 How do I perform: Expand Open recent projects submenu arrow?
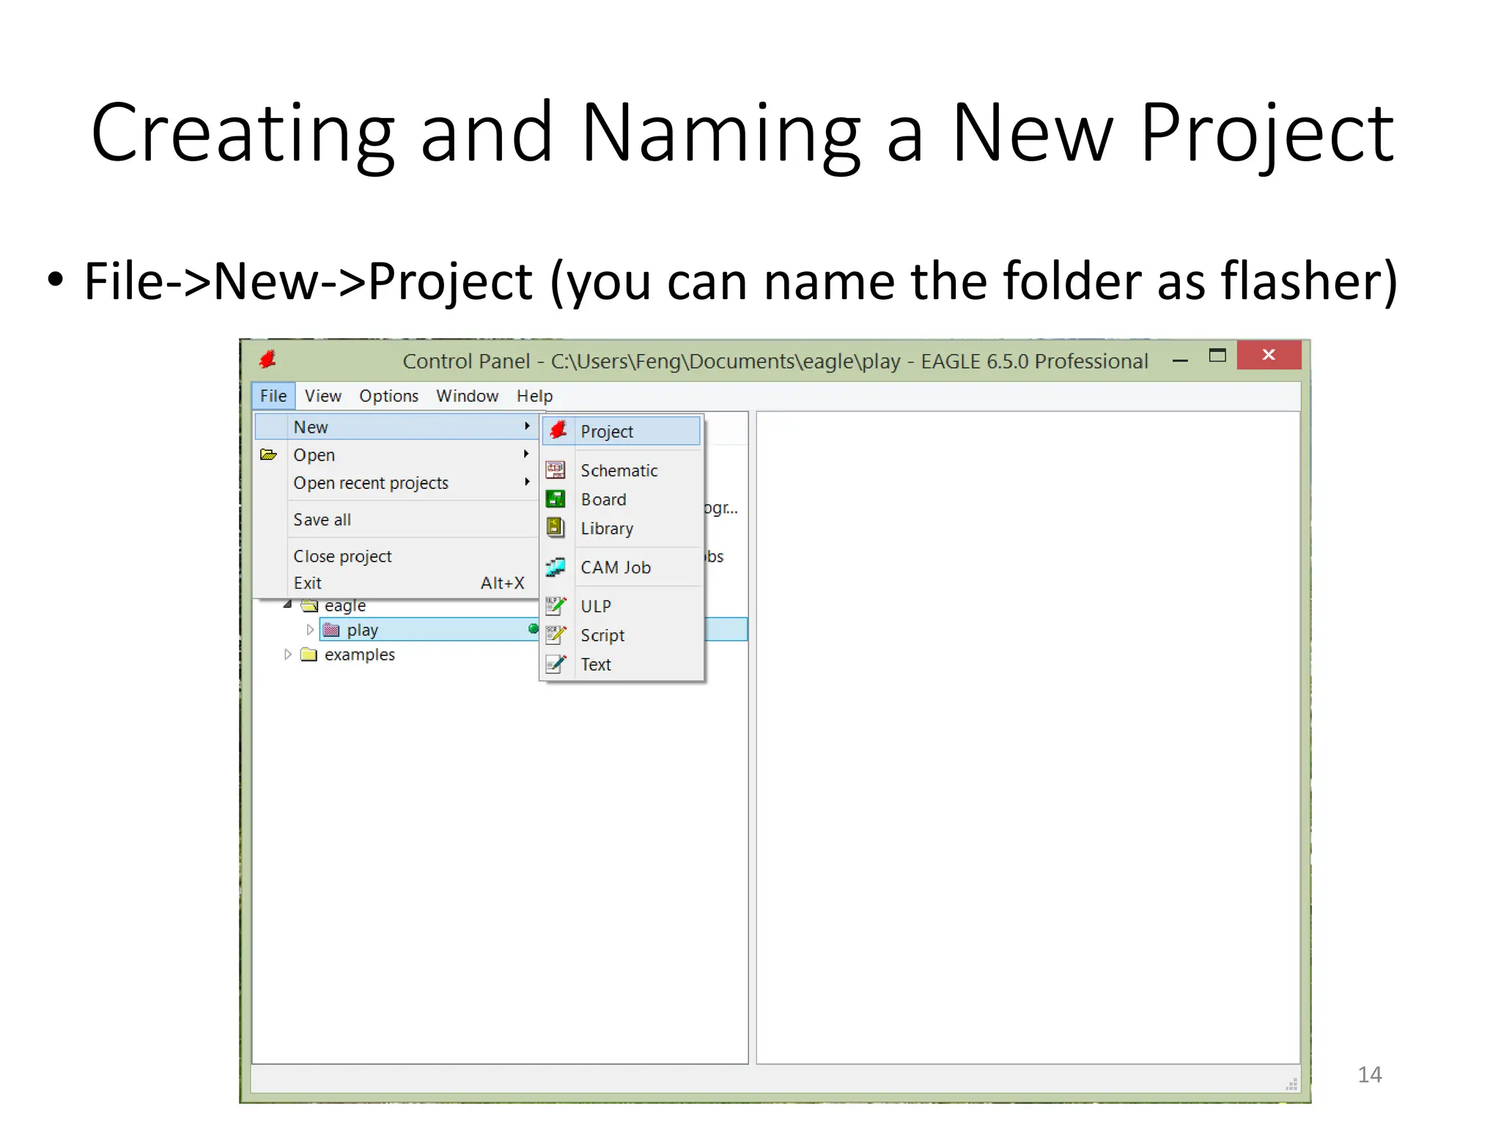[527, 482]
